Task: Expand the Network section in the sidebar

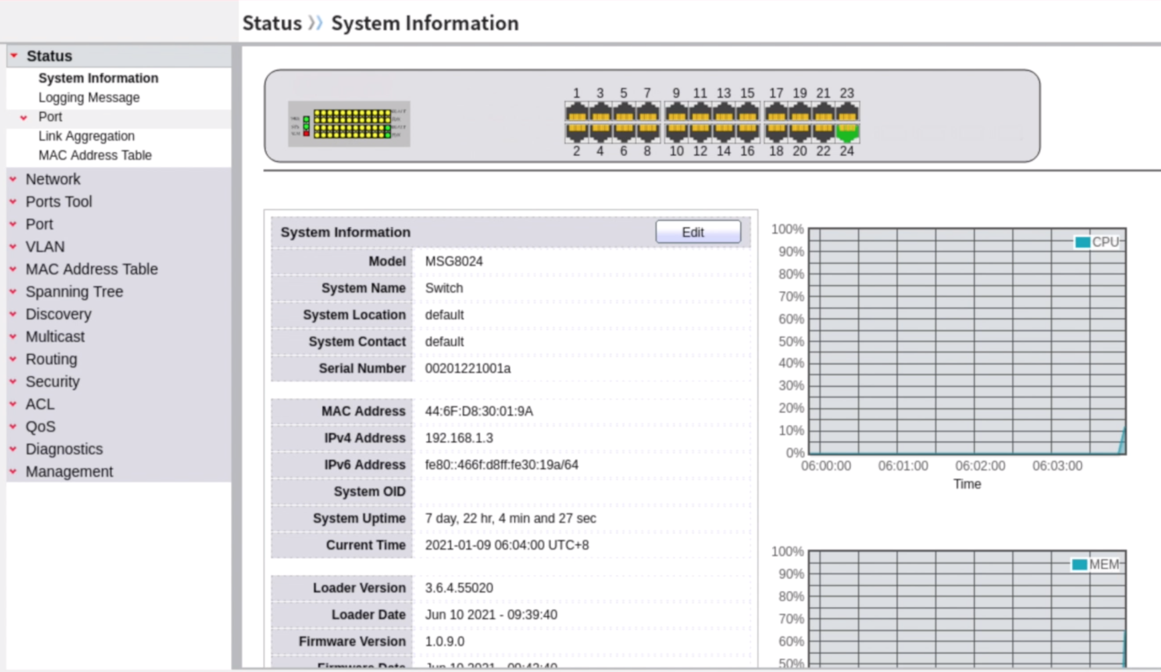Action: 53,179
